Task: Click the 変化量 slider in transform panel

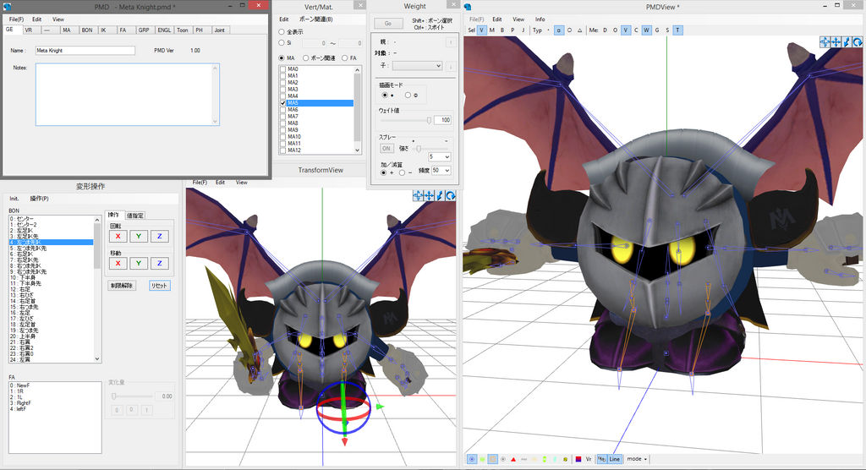Action: 132,396
